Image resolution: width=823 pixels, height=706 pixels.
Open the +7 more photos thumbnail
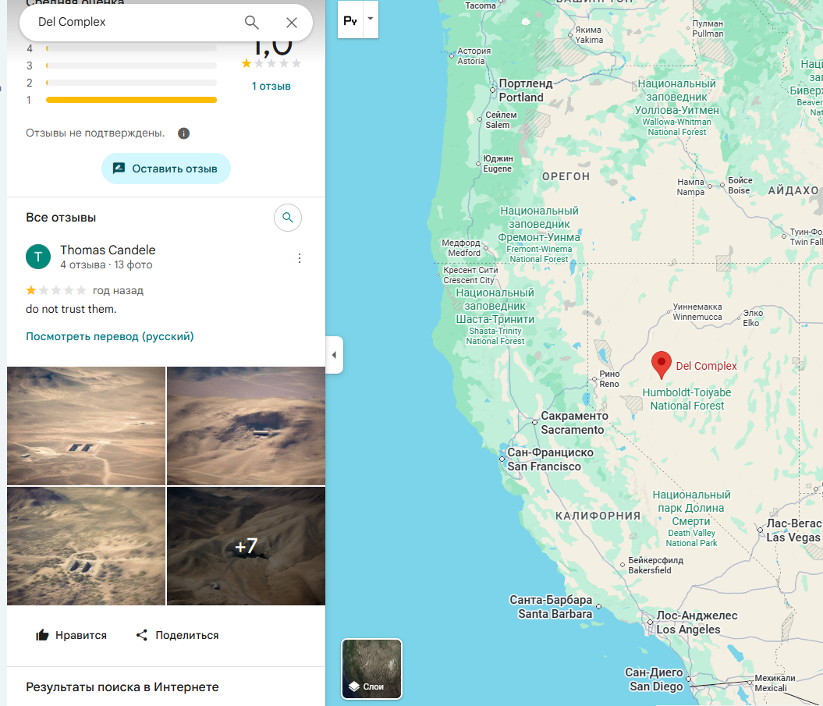(x=247, y=546)
